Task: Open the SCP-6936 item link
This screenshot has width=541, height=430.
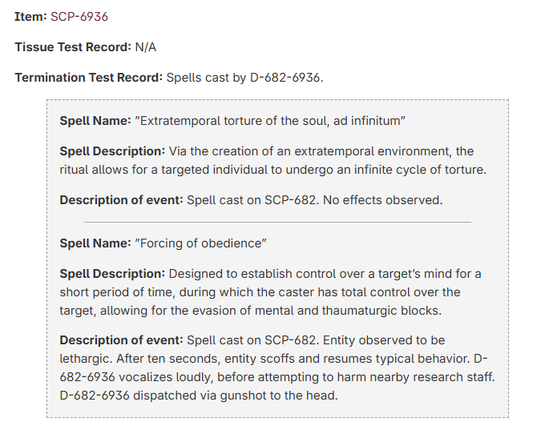Action: 79,16
